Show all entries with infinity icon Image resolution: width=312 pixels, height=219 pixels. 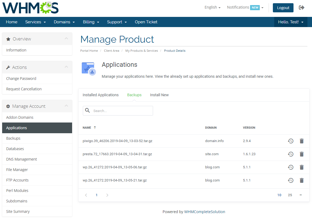[300, 195]
